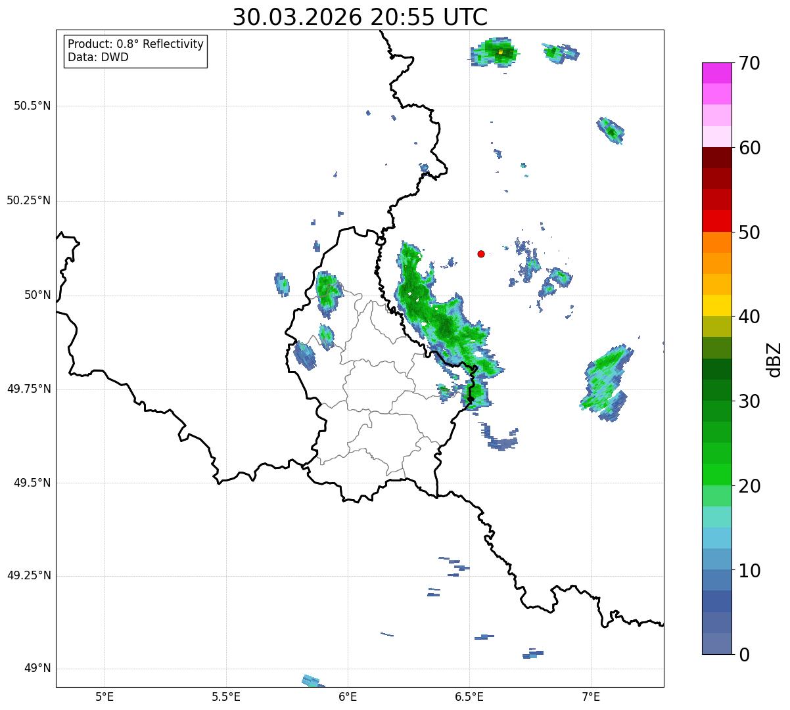Click the colorbar tick label 40
Viewport: 790px width, 710px height.
pos(749,317)
